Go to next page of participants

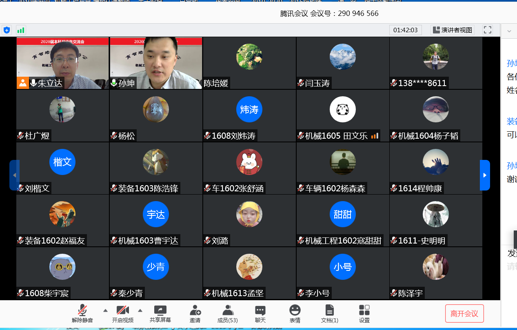485,175
